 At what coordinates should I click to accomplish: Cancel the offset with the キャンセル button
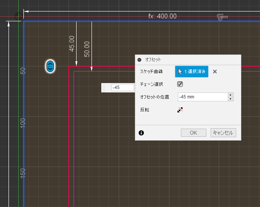point(223,132)
